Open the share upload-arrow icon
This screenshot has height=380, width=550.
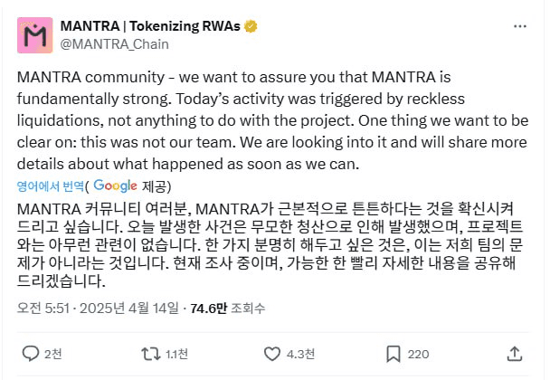coord(514,352)
